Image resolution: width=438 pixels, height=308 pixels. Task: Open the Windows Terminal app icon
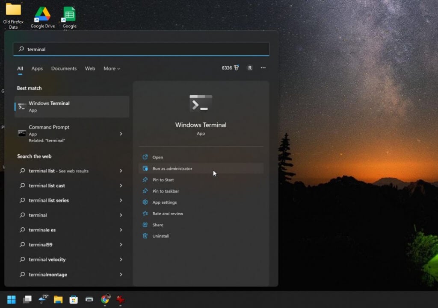click(x=22, y=106)
